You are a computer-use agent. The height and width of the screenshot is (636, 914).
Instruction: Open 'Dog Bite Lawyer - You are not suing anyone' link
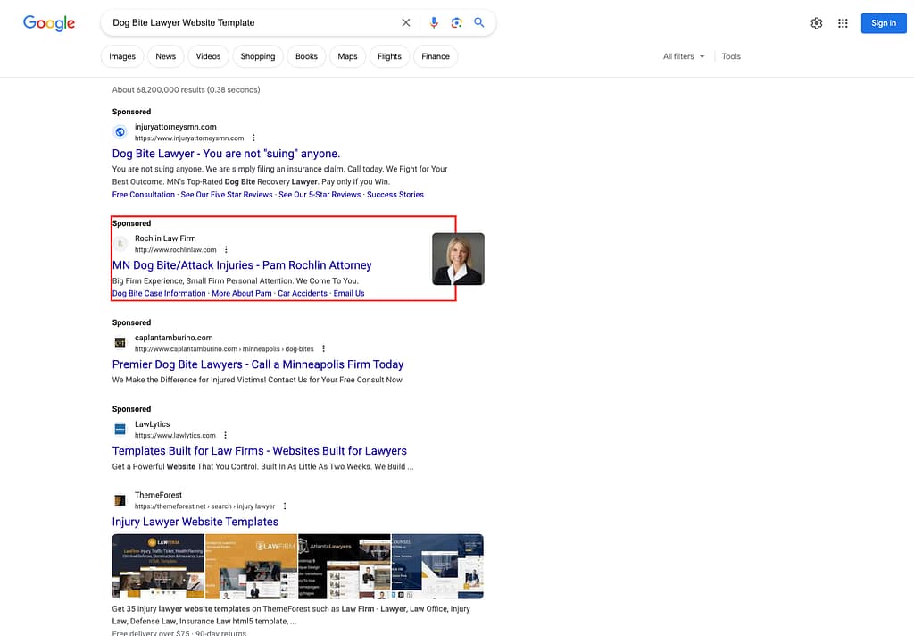[x=226, y=154]
